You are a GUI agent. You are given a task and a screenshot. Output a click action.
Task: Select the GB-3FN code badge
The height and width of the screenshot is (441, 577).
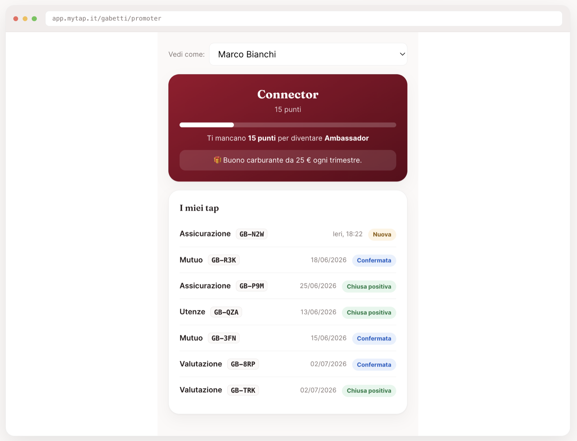click(224, 338)
